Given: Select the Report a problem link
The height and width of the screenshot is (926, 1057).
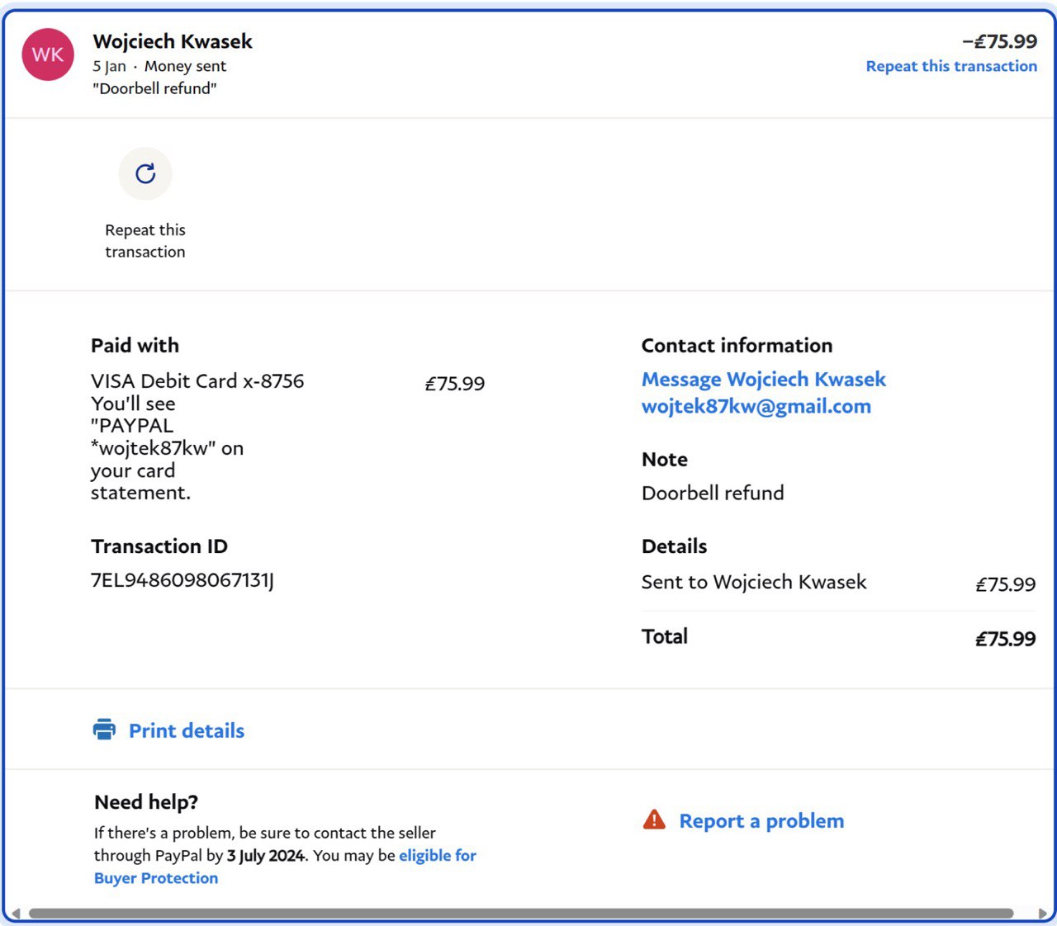Looking at the screenshot, I should tap(761, 821).
